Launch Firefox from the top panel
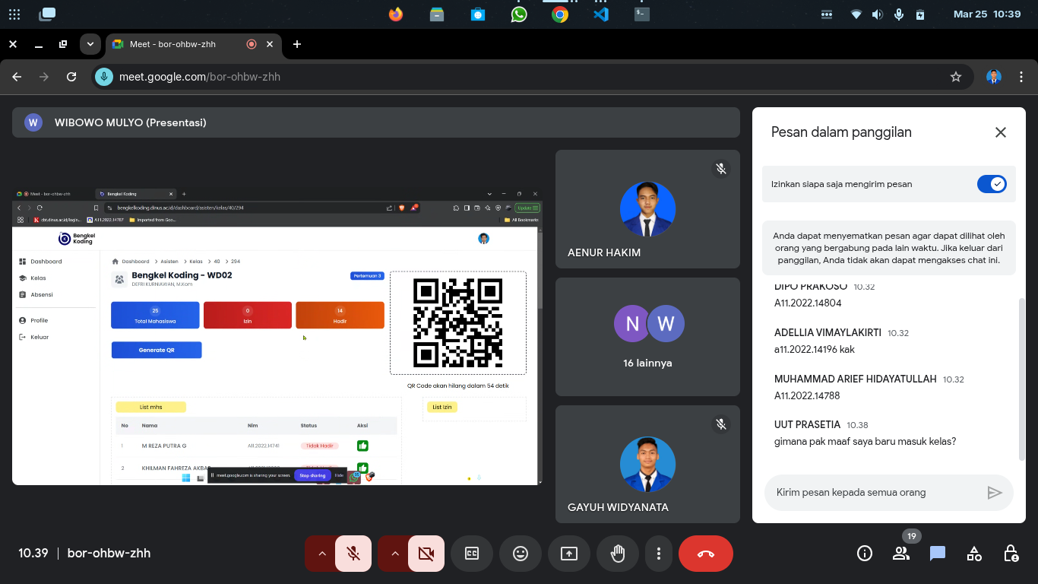 click(x=396, y=14)
